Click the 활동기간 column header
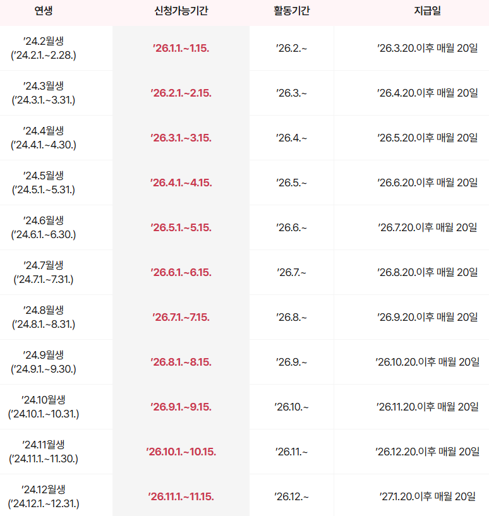This screenshot has height=516, width=489. 291,11
